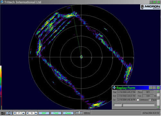Click the tools icon in bottom-left toolbar
The width and height of the screenshot is (161, 116).
coord(3,113)
